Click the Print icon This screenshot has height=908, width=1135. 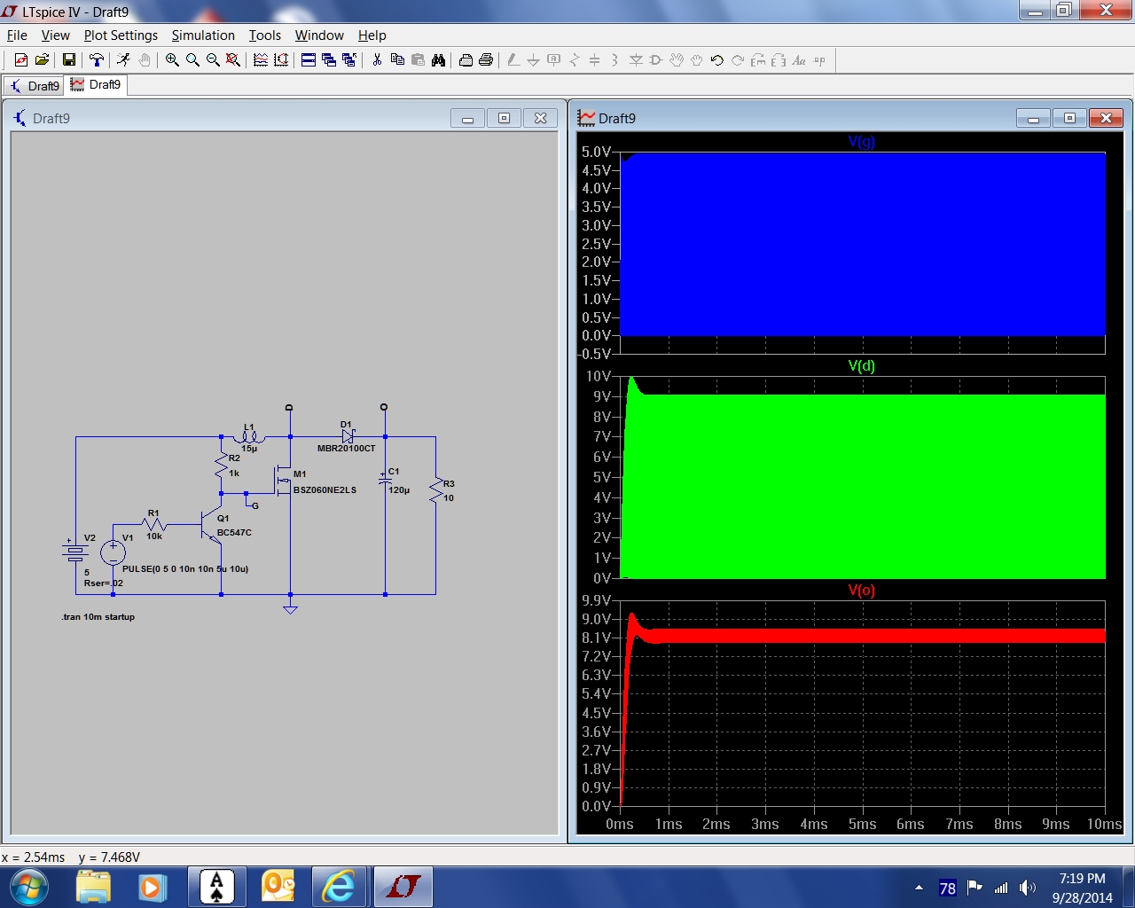[486, 60]
